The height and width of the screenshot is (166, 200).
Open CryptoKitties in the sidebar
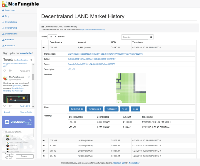pos(11,22)
